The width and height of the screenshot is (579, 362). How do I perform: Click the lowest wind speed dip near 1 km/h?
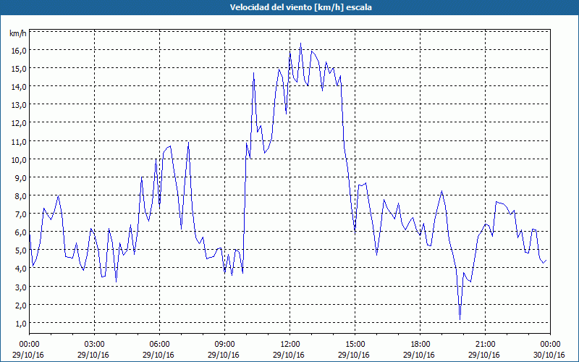[460, 319]
